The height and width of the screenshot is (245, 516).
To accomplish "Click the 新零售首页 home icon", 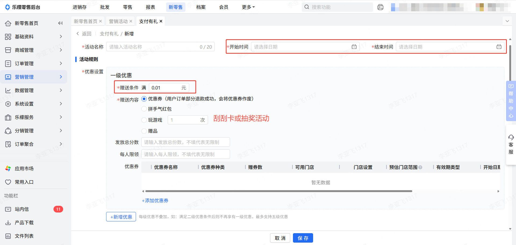I will tap(8, 23).
